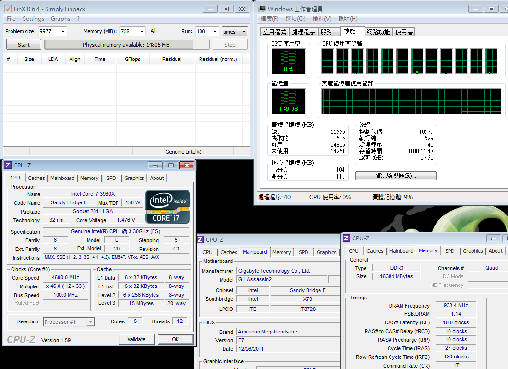Screen dimensions: 508x369
Task: Open the 選項(O) menu in Task Manager
Action: tap(295, 19)
